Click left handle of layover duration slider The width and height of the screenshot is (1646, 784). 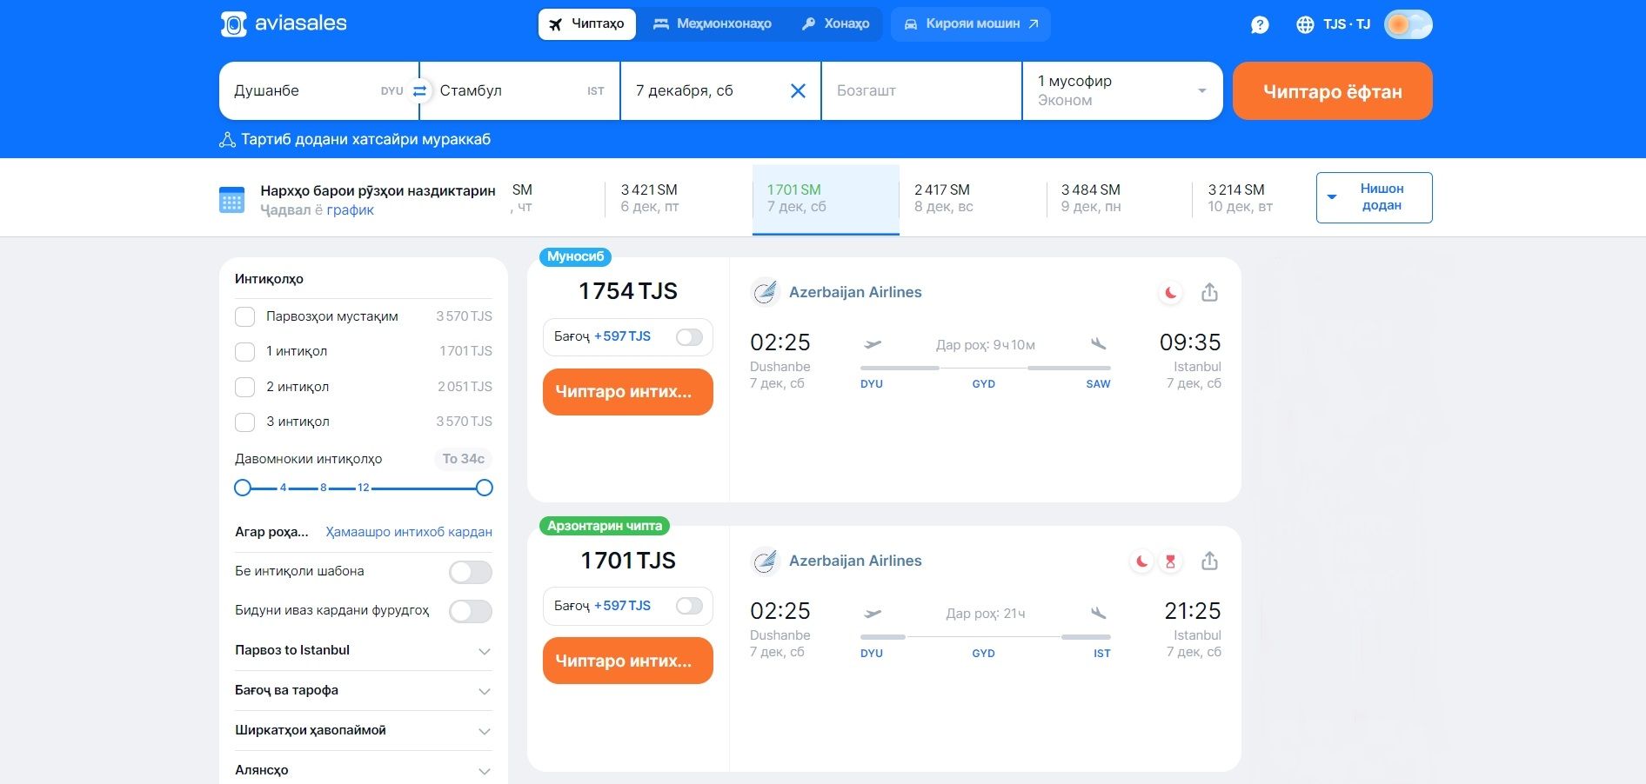[243, 488]
